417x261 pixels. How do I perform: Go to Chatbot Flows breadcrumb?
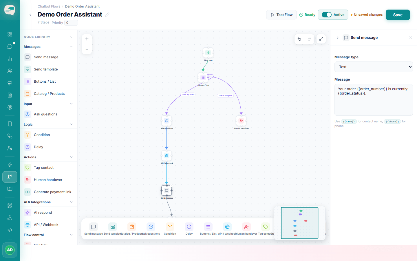[49, 6]
